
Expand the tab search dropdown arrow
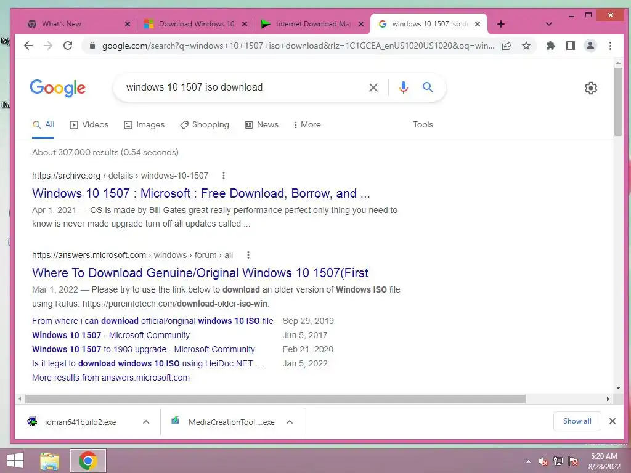point(548,24)
